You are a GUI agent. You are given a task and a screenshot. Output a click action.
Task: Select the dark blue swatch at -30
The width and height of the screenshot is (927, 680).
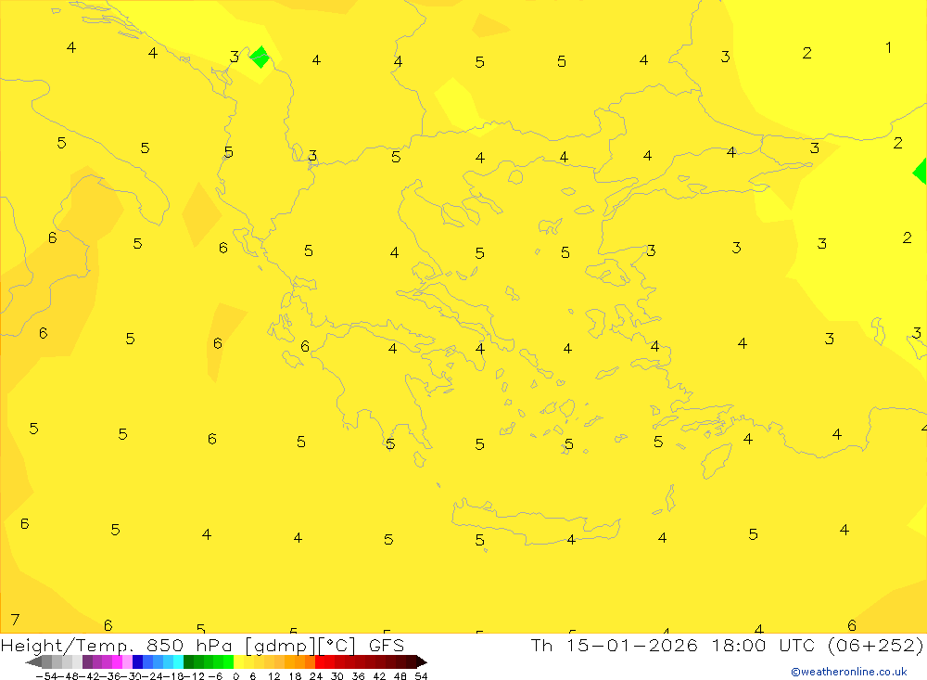coord(137,662)
